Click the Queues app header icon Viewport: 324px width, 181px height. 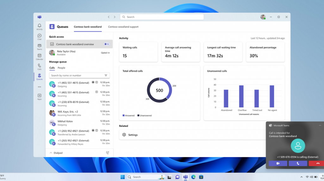pyautogui.click(x=52, y=27)
